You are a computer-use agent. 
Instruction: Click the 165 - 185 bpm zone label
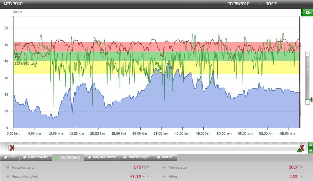point(26,44)
